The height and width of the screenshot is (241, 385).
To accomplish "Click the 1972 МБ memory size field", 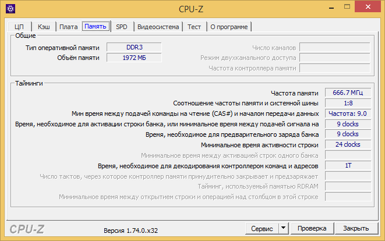I will pyautogui.click(x=135, y=58).
